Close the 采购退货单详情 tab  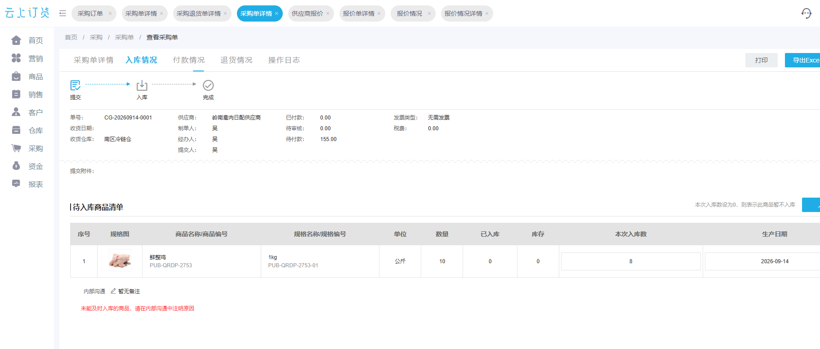225,13
